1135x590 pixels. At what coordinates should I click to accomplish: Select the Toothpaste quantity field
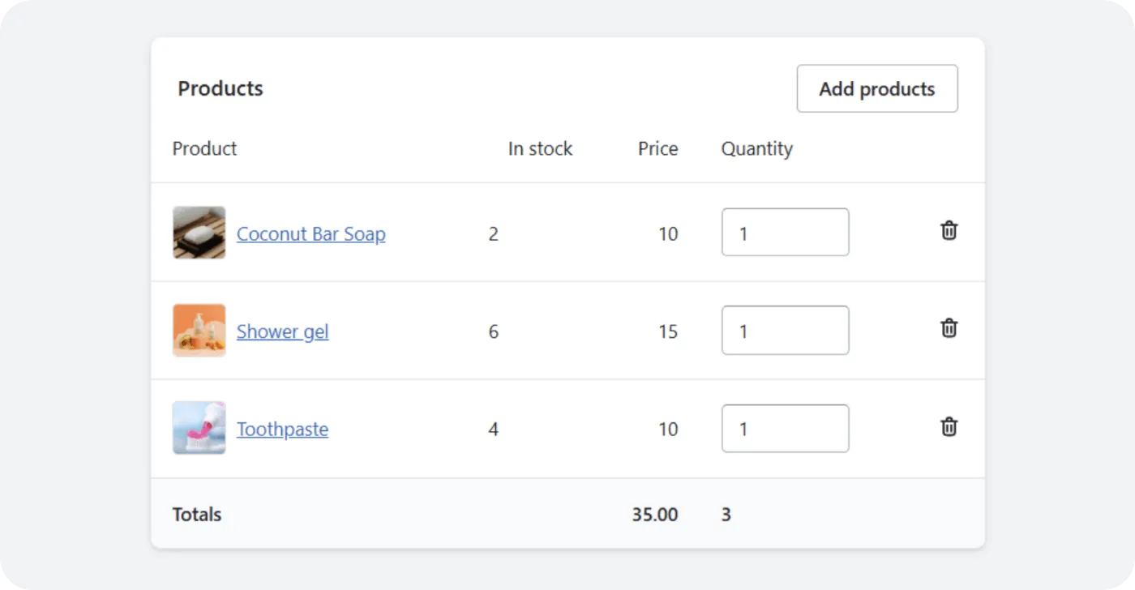[785, 428]
